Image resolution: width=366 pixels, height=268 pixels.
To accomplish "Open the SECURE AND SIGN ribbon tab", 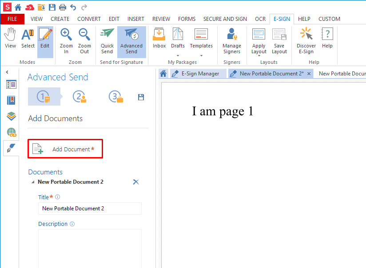I will point(225,19).
